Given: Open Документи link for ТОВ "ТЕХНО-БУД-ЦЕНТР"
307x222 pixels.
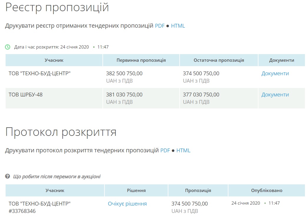Looking at the screenshot, I should (x=275, y=74).
